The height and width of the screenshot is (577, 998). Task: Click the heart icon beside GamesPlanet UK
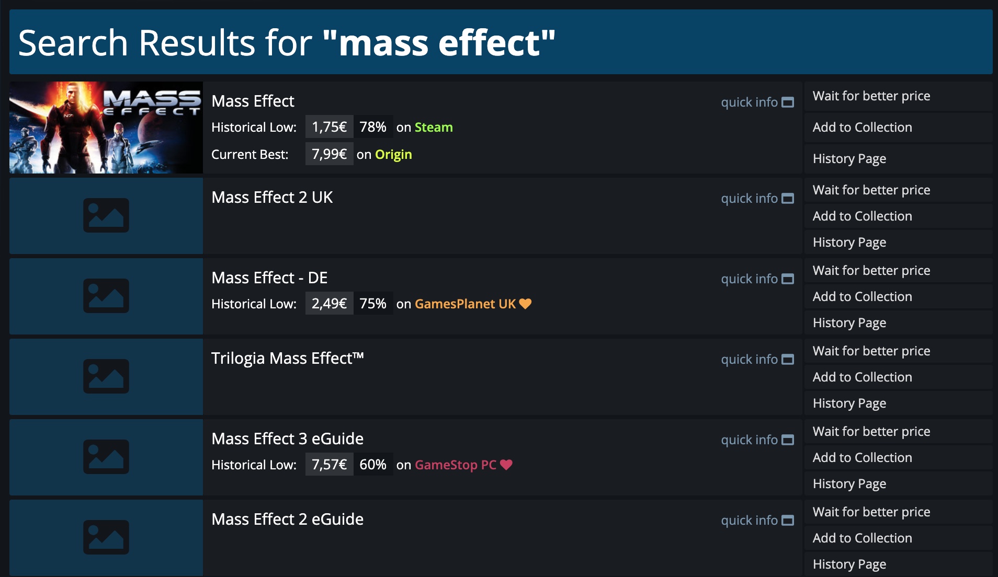(x=525, y=304)
